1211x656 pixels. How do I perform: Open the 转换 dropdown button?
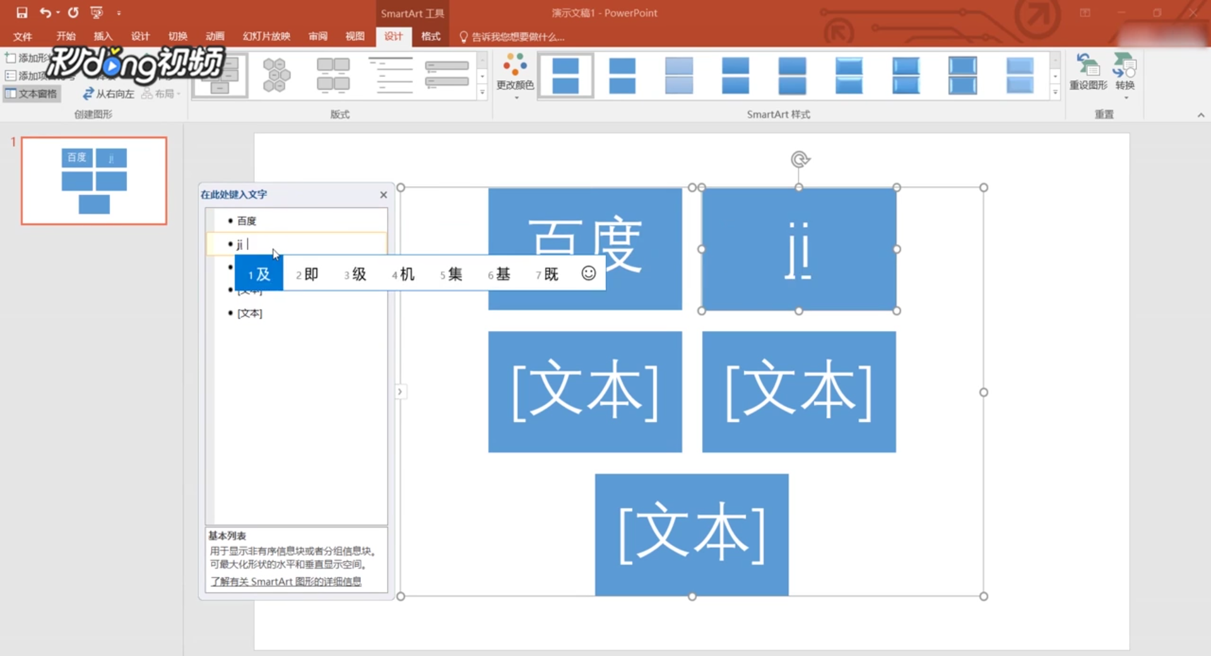pos(1125,76)
